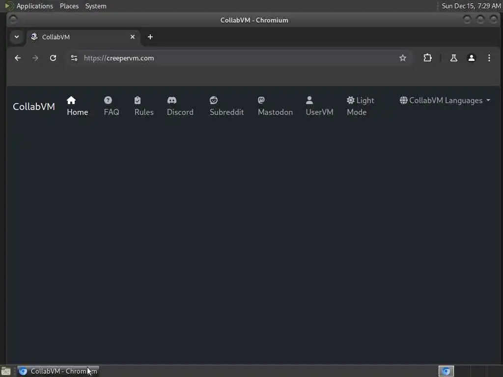
Task: Open a new tab with the plus button
Action: point(150,37)
